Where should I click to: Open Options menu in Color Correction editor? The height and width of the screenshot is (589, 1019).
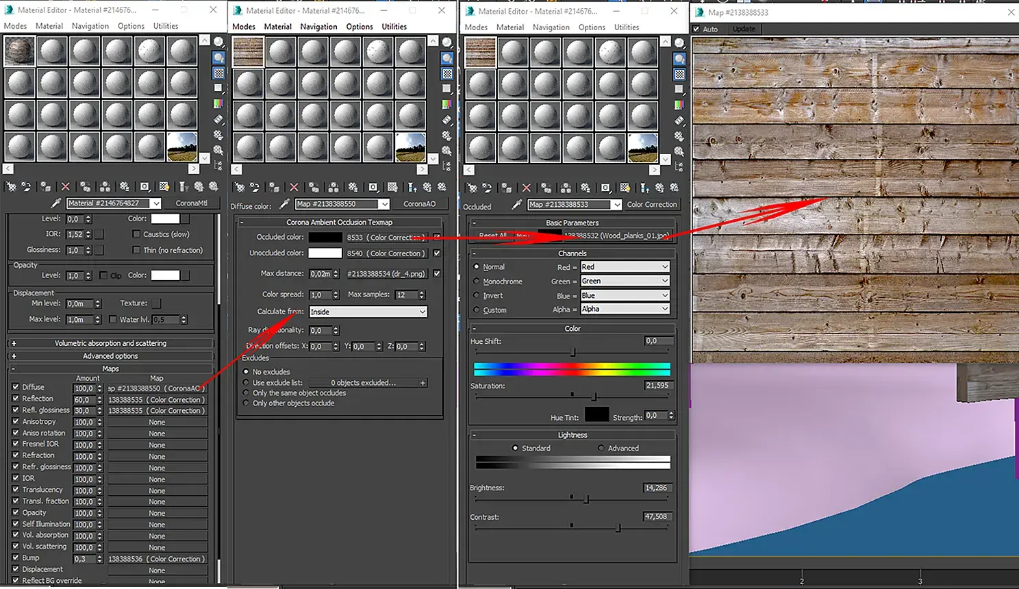[x=592, y=27]
